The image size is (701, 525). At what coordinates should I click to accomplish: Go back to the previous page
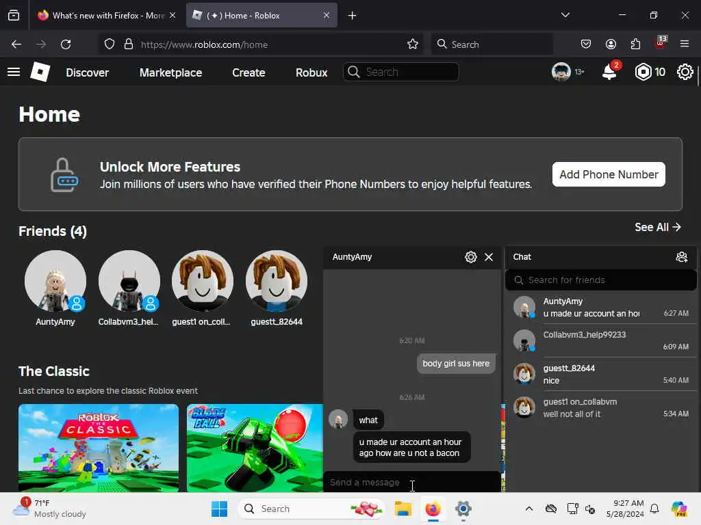[16, 44]
